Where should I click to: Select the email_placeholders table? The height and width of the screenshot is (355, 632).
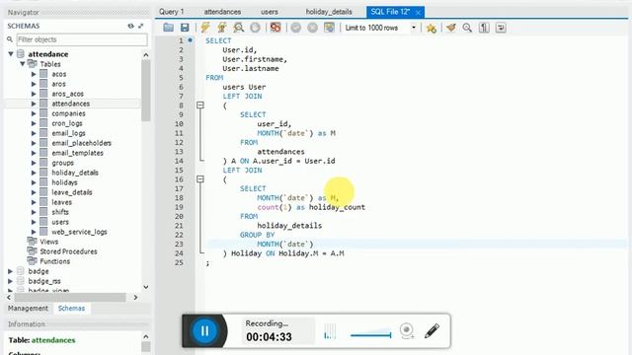[x=81, y=143]
